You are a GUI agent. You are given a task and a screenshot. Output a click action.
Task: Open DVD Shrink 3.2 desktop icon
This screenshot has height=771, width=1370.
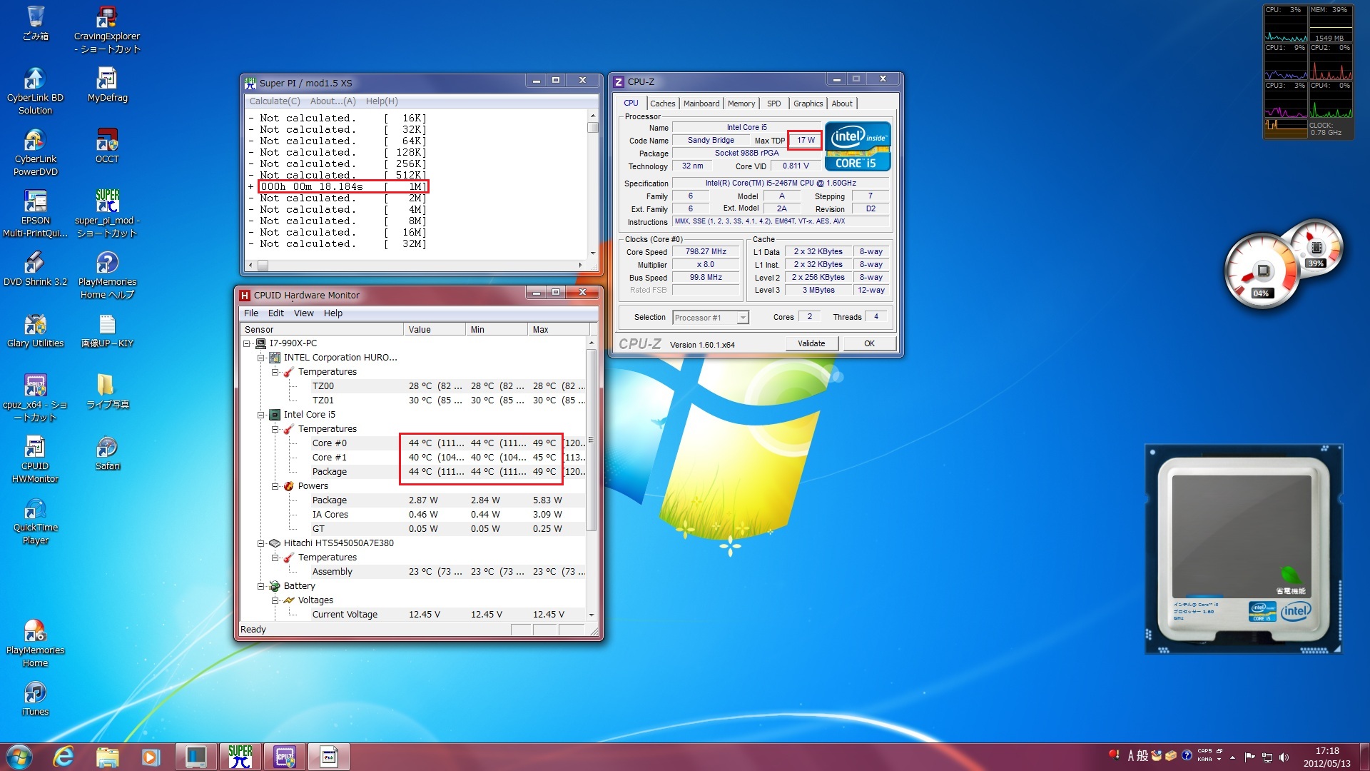35,263
